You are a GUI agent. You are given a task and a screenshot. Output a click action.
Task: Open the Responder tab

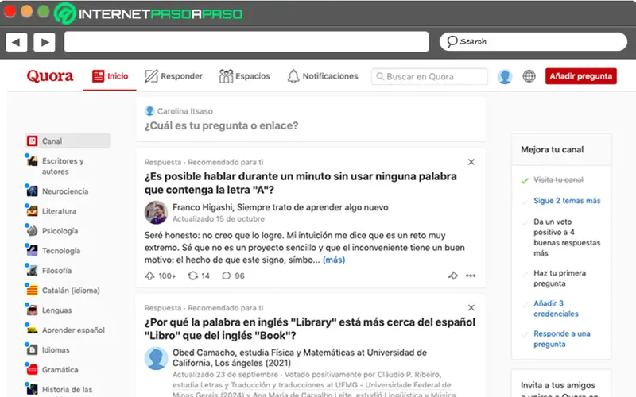(x=173, y=76)
